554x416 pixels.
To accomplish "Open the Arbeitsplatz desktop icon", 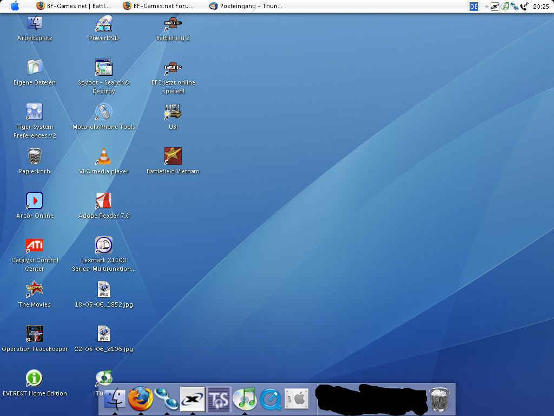I will (x=35, y=24).
